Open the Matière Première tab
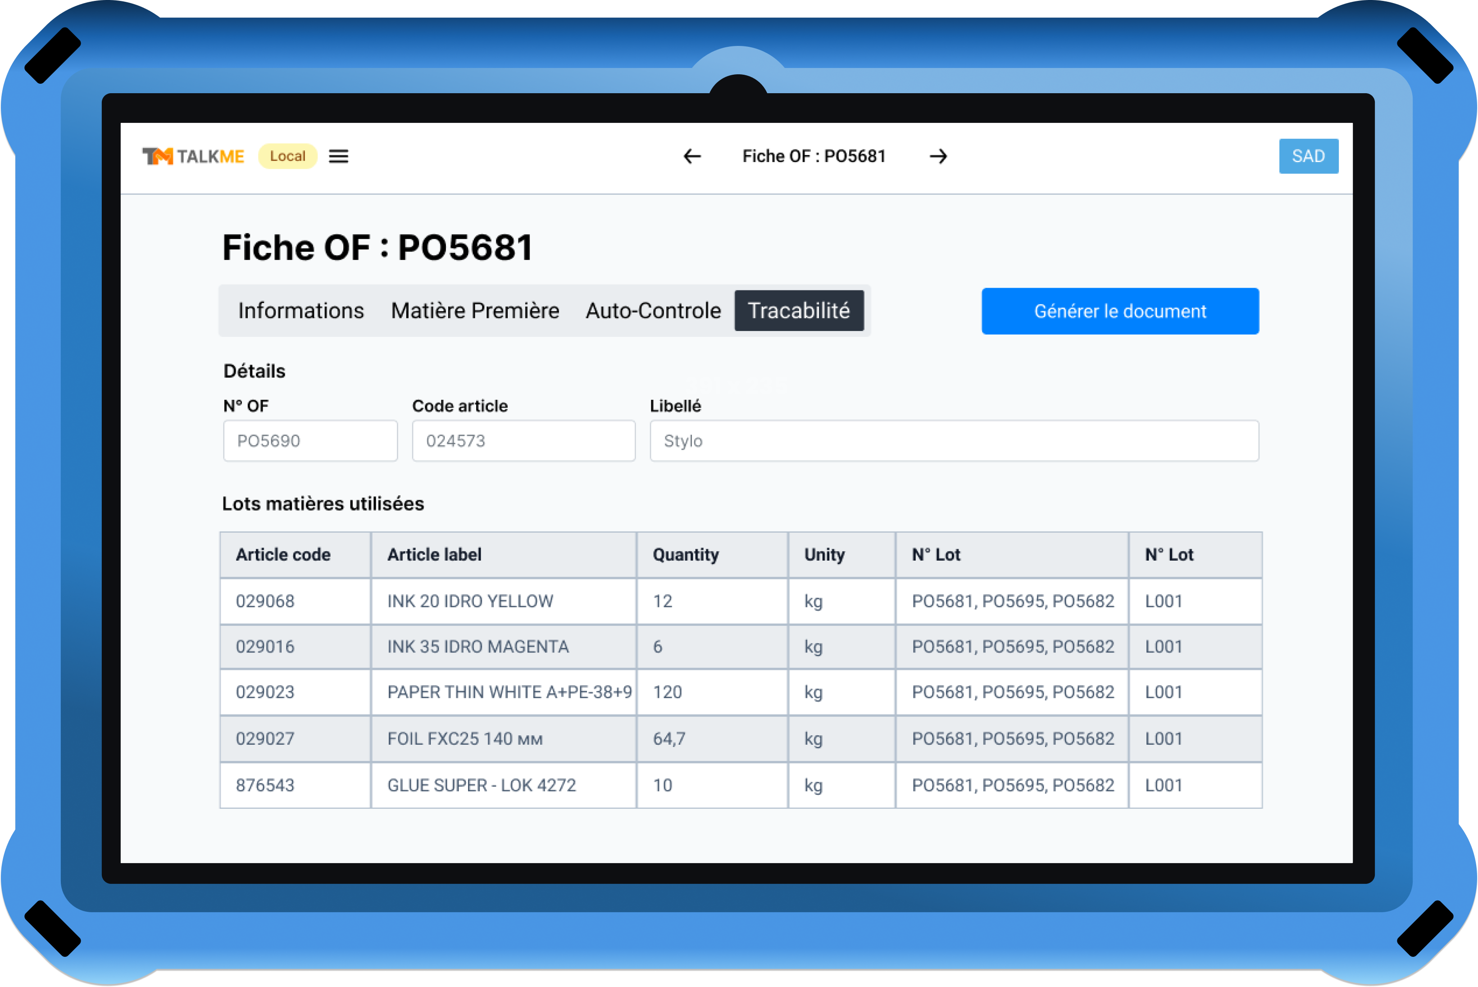The image size is (1478, 987). 475,310
